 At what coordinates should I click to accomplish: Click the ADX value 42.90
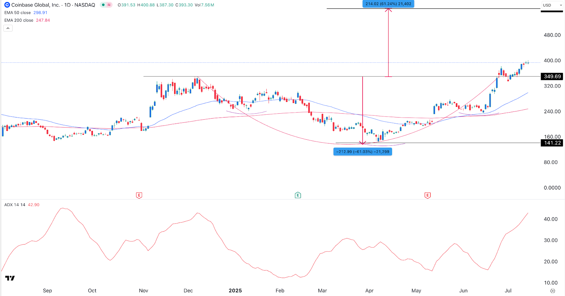(x=34, y=205)
